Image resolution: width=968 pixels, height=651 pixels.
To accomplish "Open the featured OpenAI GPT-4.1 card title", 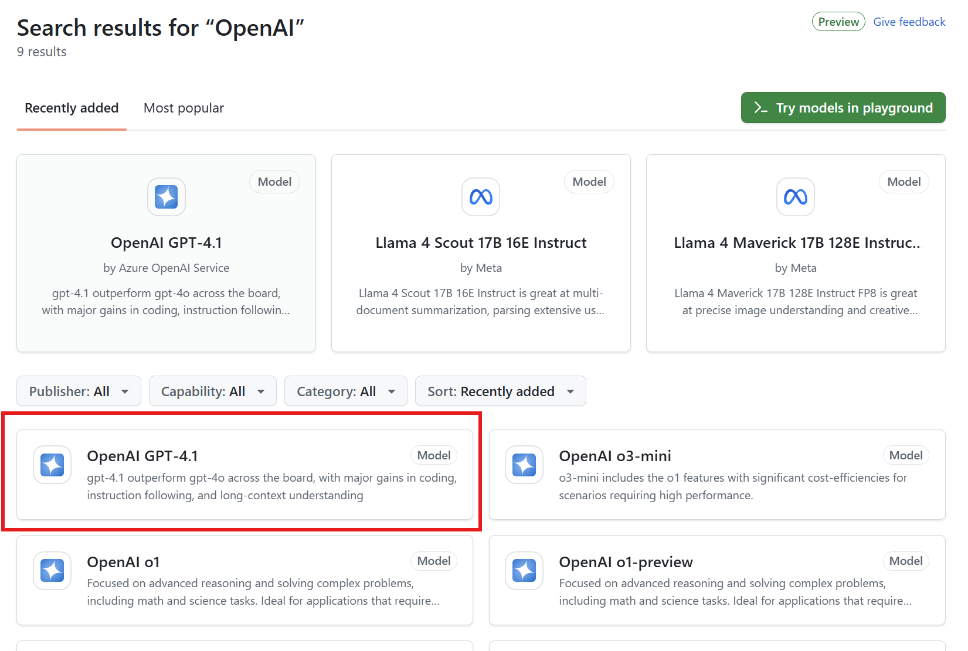I will pyautogui.click(x=167, y=243).
